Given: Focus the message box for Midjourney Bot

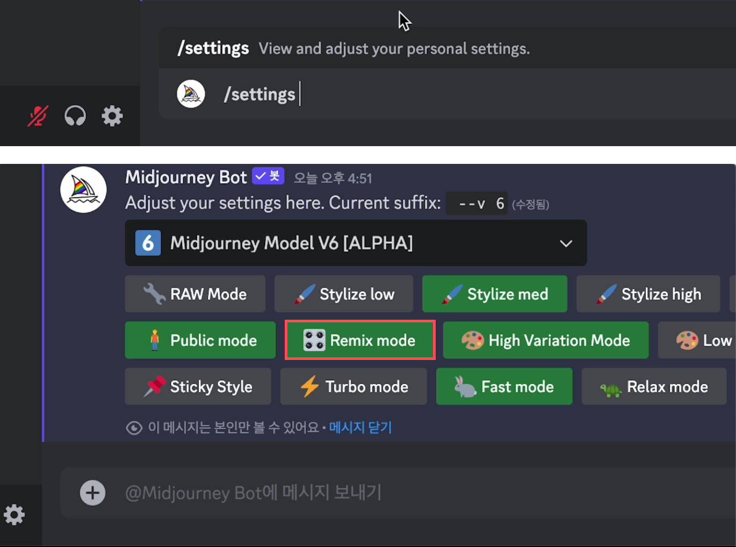Looking at the screenshot, I should (398, 493).
